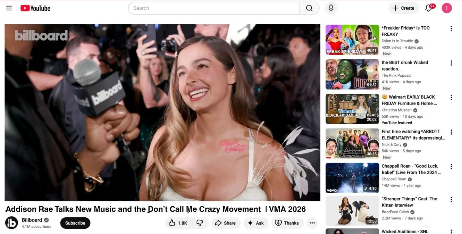Image resolution: width=462 pixels, height=234 pixels.
Task: Click the 'YouTube featured' label
Action: (397, 123)
